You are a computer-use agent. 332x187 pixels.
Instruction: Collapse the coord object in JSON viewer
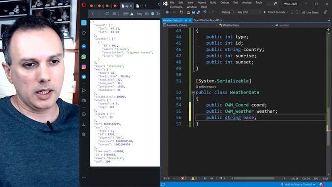pos(112,25)
